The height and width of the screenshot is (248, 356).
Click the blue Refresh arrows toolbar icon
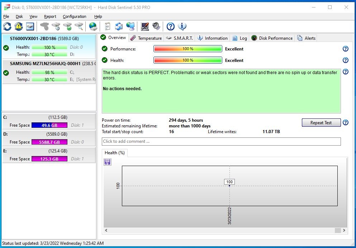tap(7, 26)
